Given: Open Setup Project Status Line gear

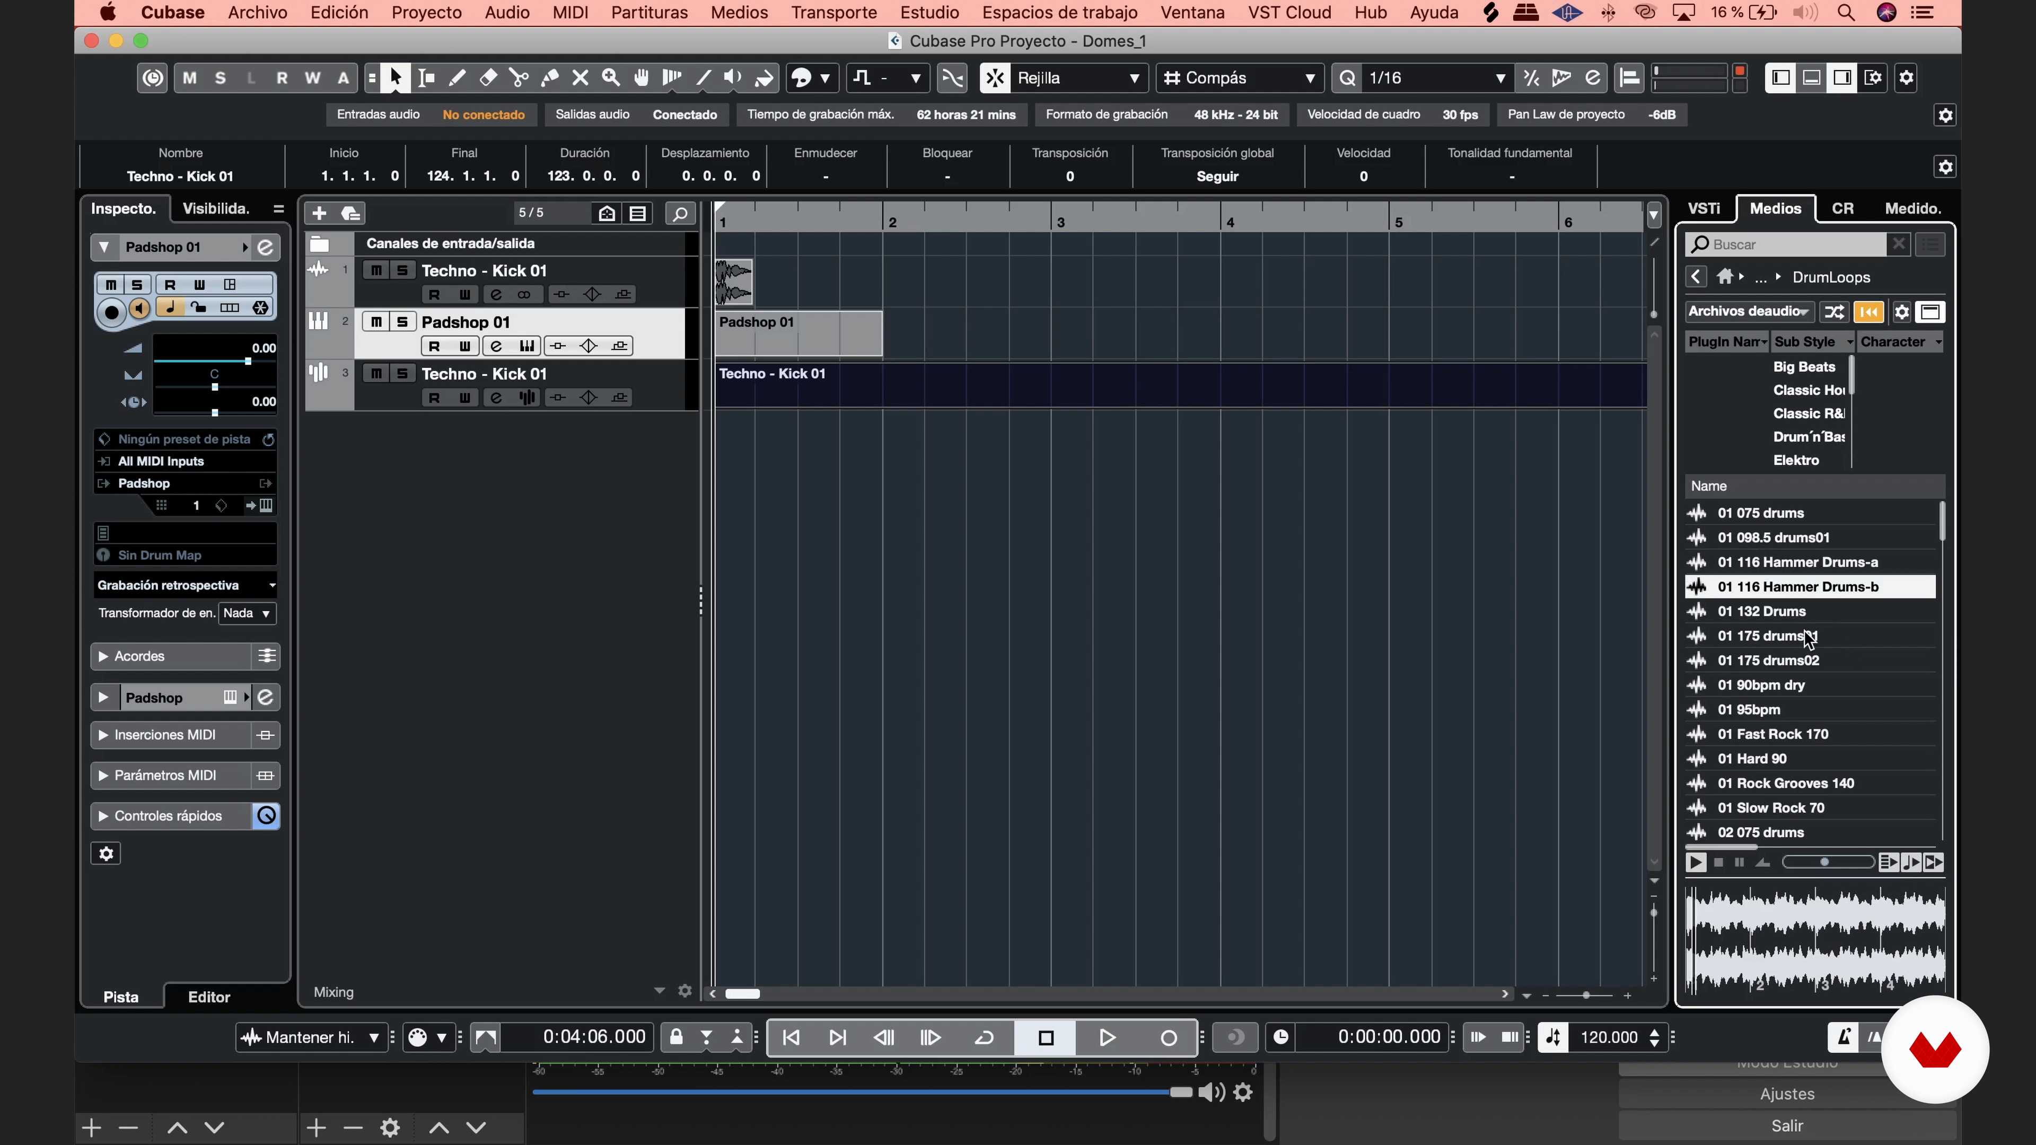Looking at the screenshot, I should (1945, 116).
